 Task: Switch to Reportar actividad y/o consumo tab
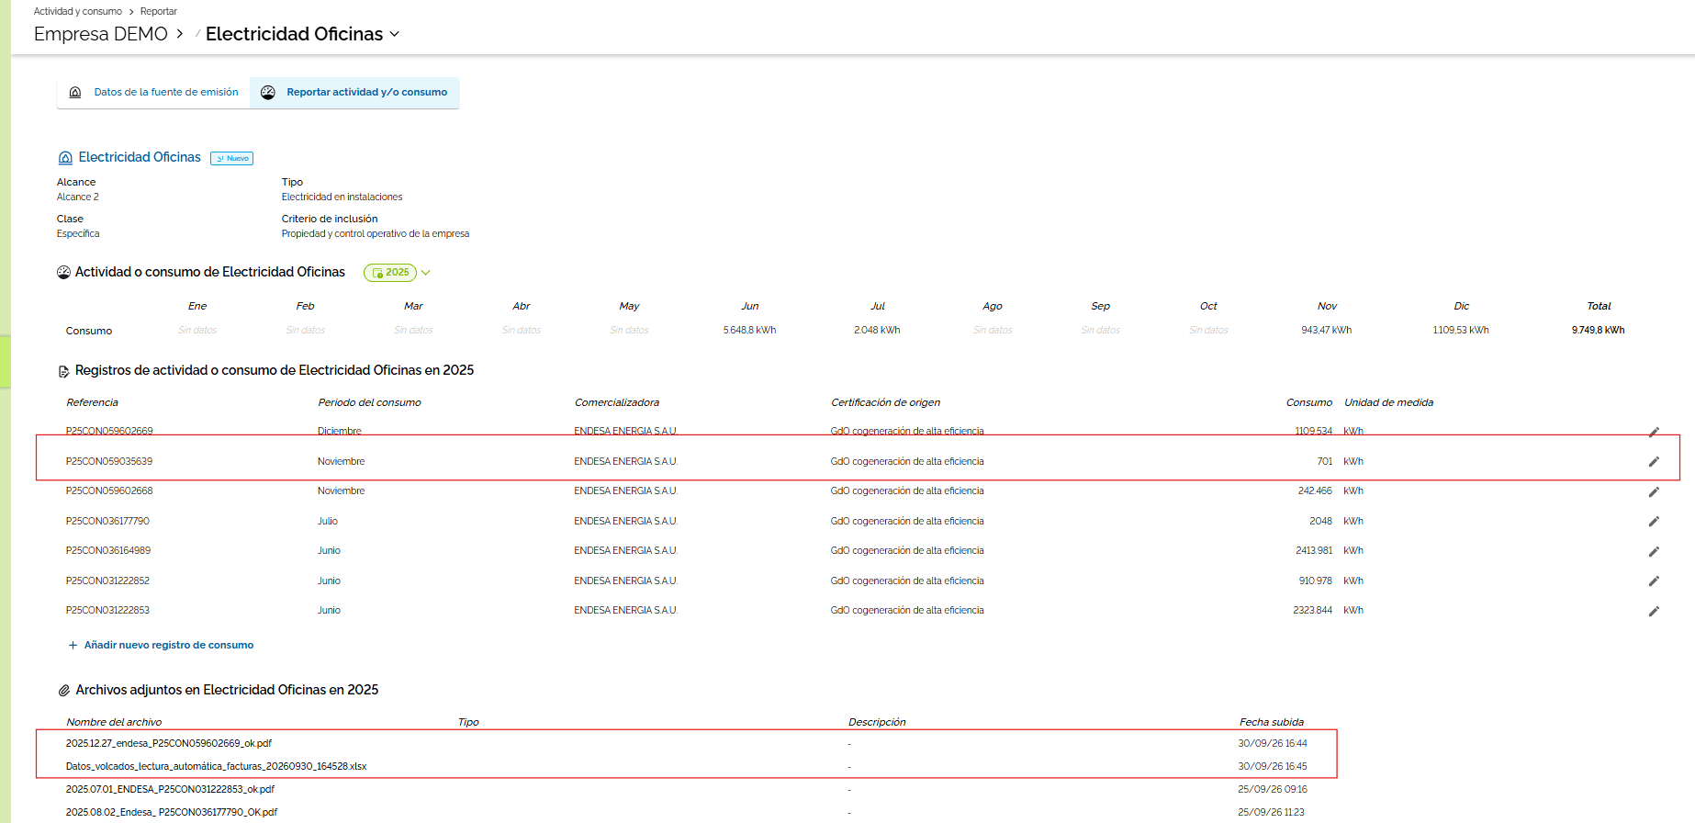click(x=354, y=93)
